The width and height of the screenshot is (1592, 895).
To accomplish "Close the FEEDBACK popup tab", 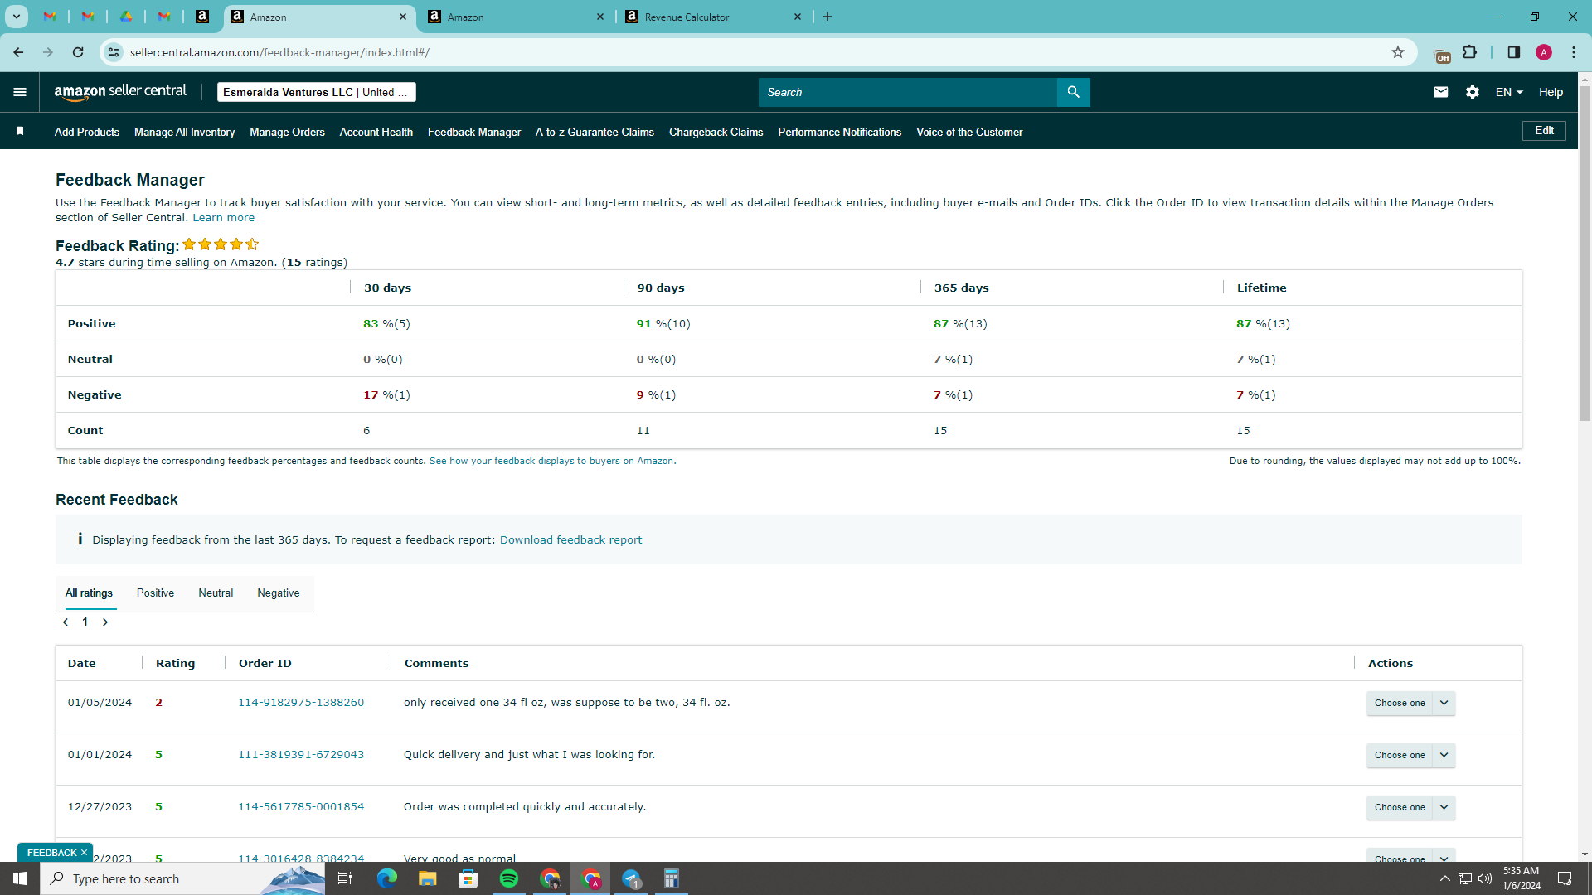I will (x=84, y=853).
